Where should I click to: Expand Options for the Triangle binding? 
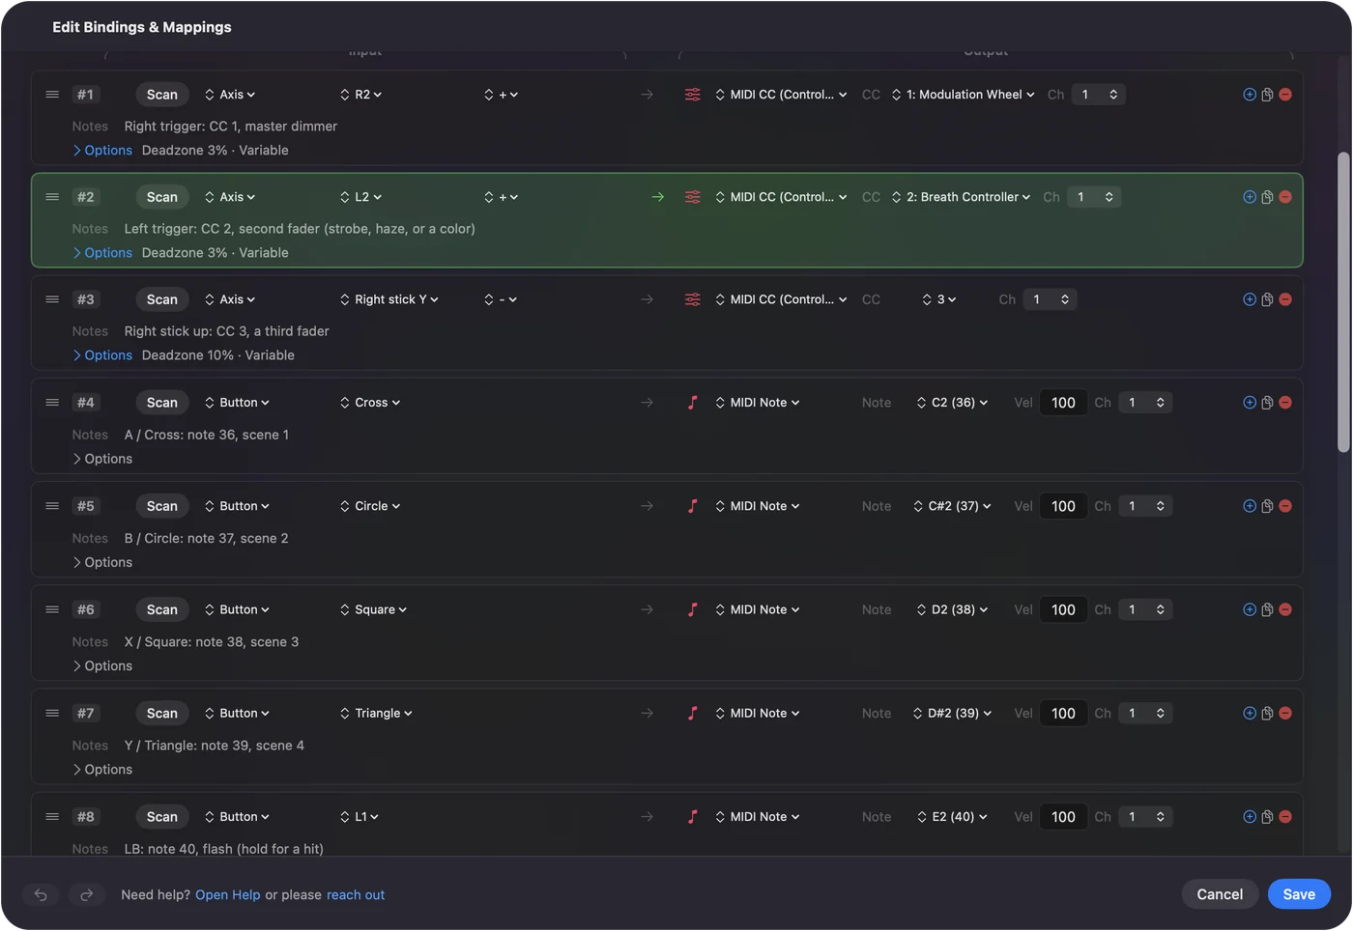pyautogui.click(x=102, y=770)
